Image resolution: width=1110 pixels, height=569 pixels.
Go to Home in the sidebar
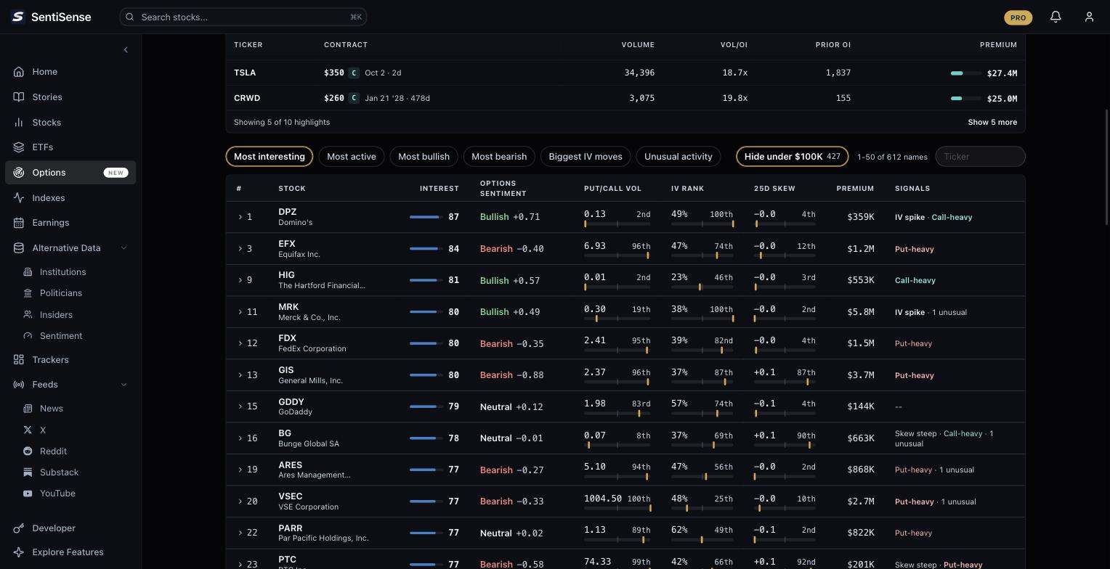[x=70, y=72]
